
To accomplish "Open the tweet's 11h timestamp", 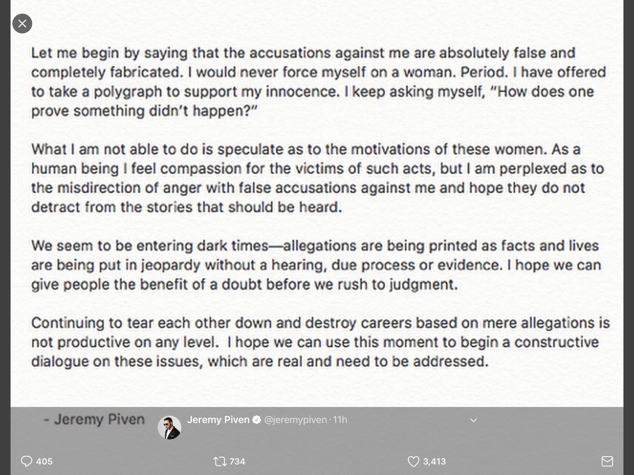I will click(x=340, y=420).
